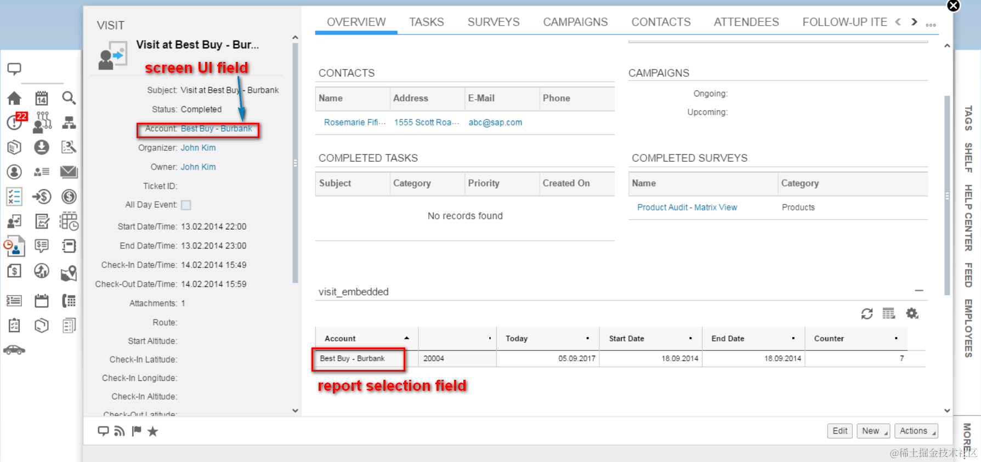Click the flag icon in footer
Screen dimensions: 981x462
click(x=137, y=431)
